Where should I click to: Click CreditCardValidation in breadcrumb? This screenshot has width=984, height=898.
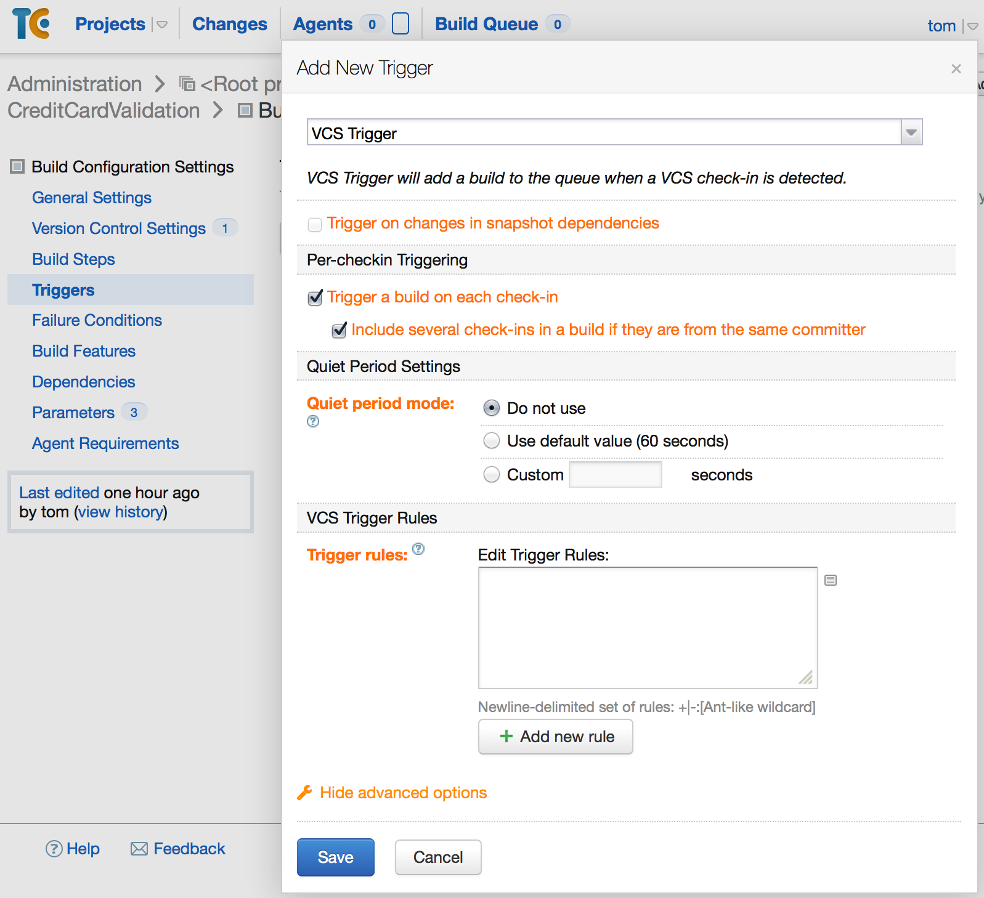click(104, 110)
